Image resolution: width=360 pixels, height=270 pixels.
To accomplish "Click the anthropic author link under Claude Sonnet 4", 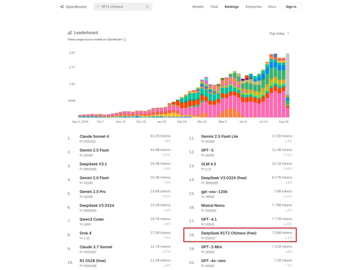I will tap(90, 141).
